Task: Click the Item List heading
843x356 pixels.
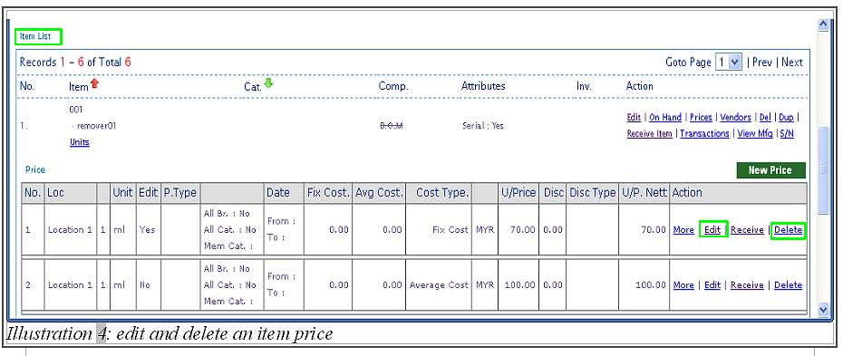Action: click(x=35, y=36)
